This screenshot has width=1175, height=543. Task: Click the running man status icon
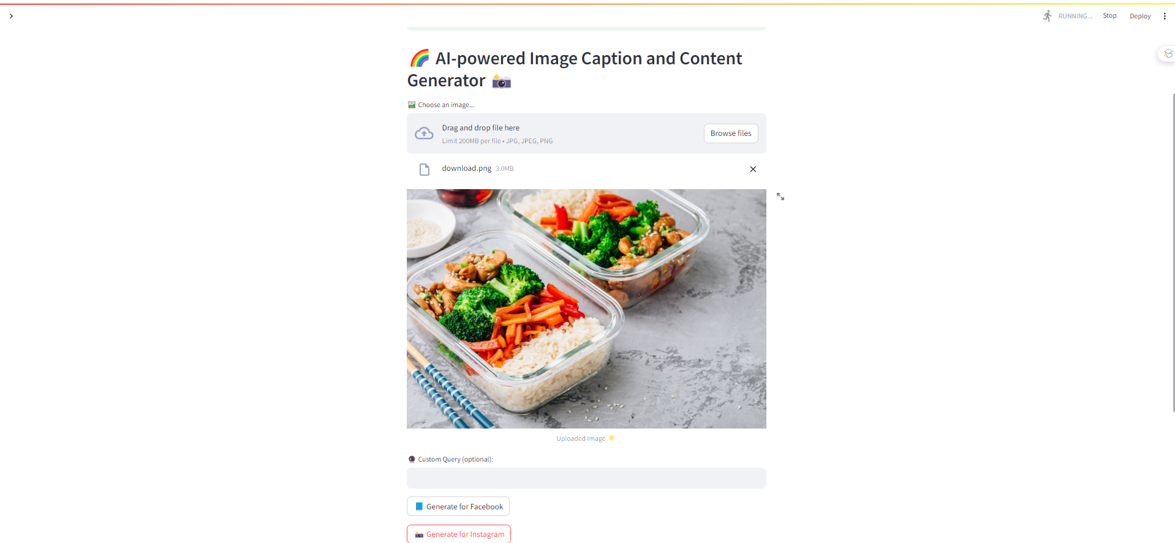click(x=1048, y=16)
